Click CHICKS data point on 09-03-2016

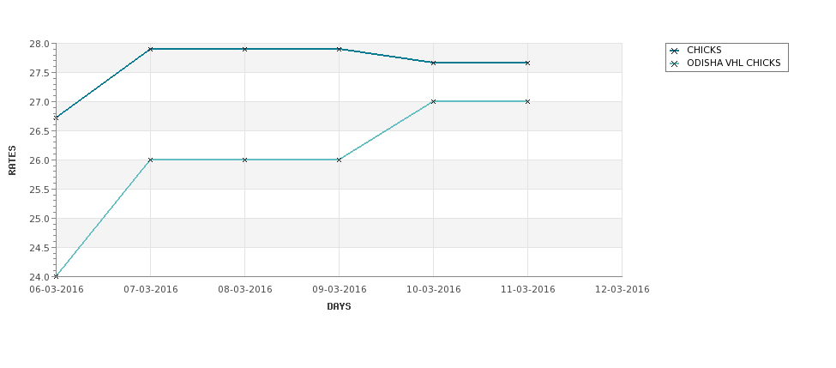click(x=339, y=49)
